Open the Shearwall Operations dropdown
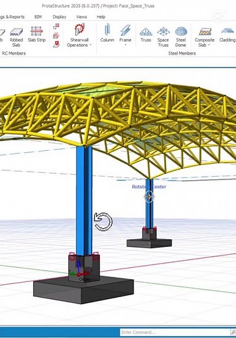This screenshot has height=338, width=236. (79, 36)
